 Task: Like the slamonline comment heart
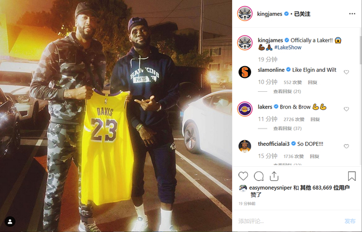click(346, 72)
